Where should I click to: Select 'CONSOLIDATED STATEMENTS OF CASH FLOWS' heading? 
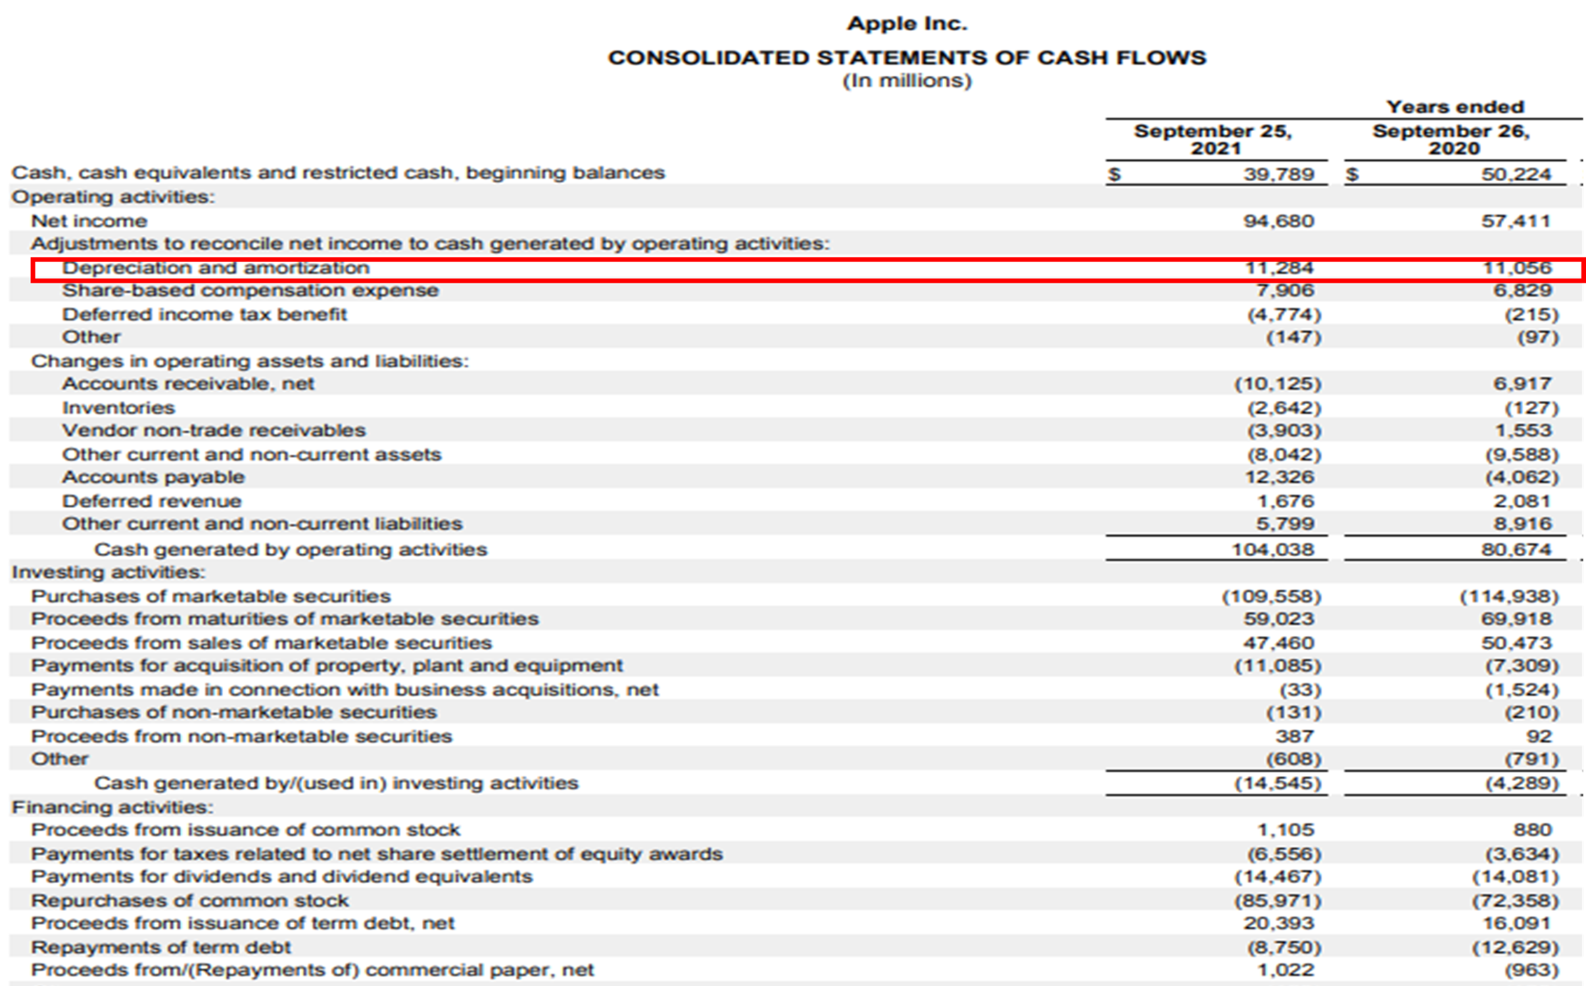[x=907, y=58]
